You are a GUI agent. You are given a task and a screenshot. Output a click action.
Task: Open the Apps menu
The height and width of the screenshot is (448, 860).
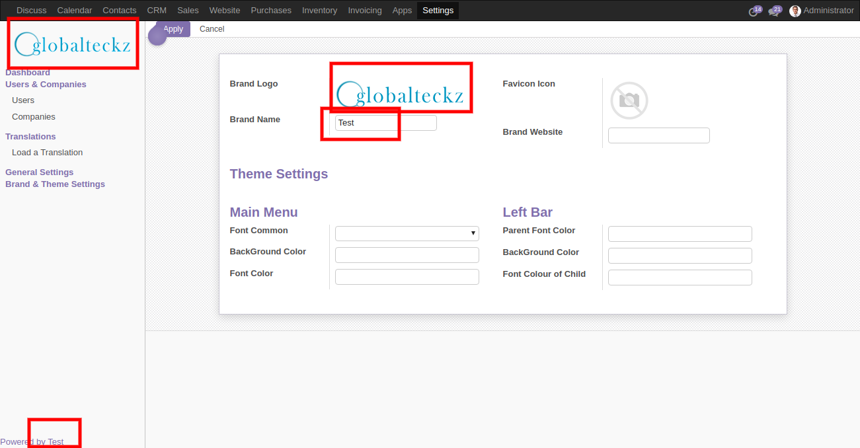(402, 11)
